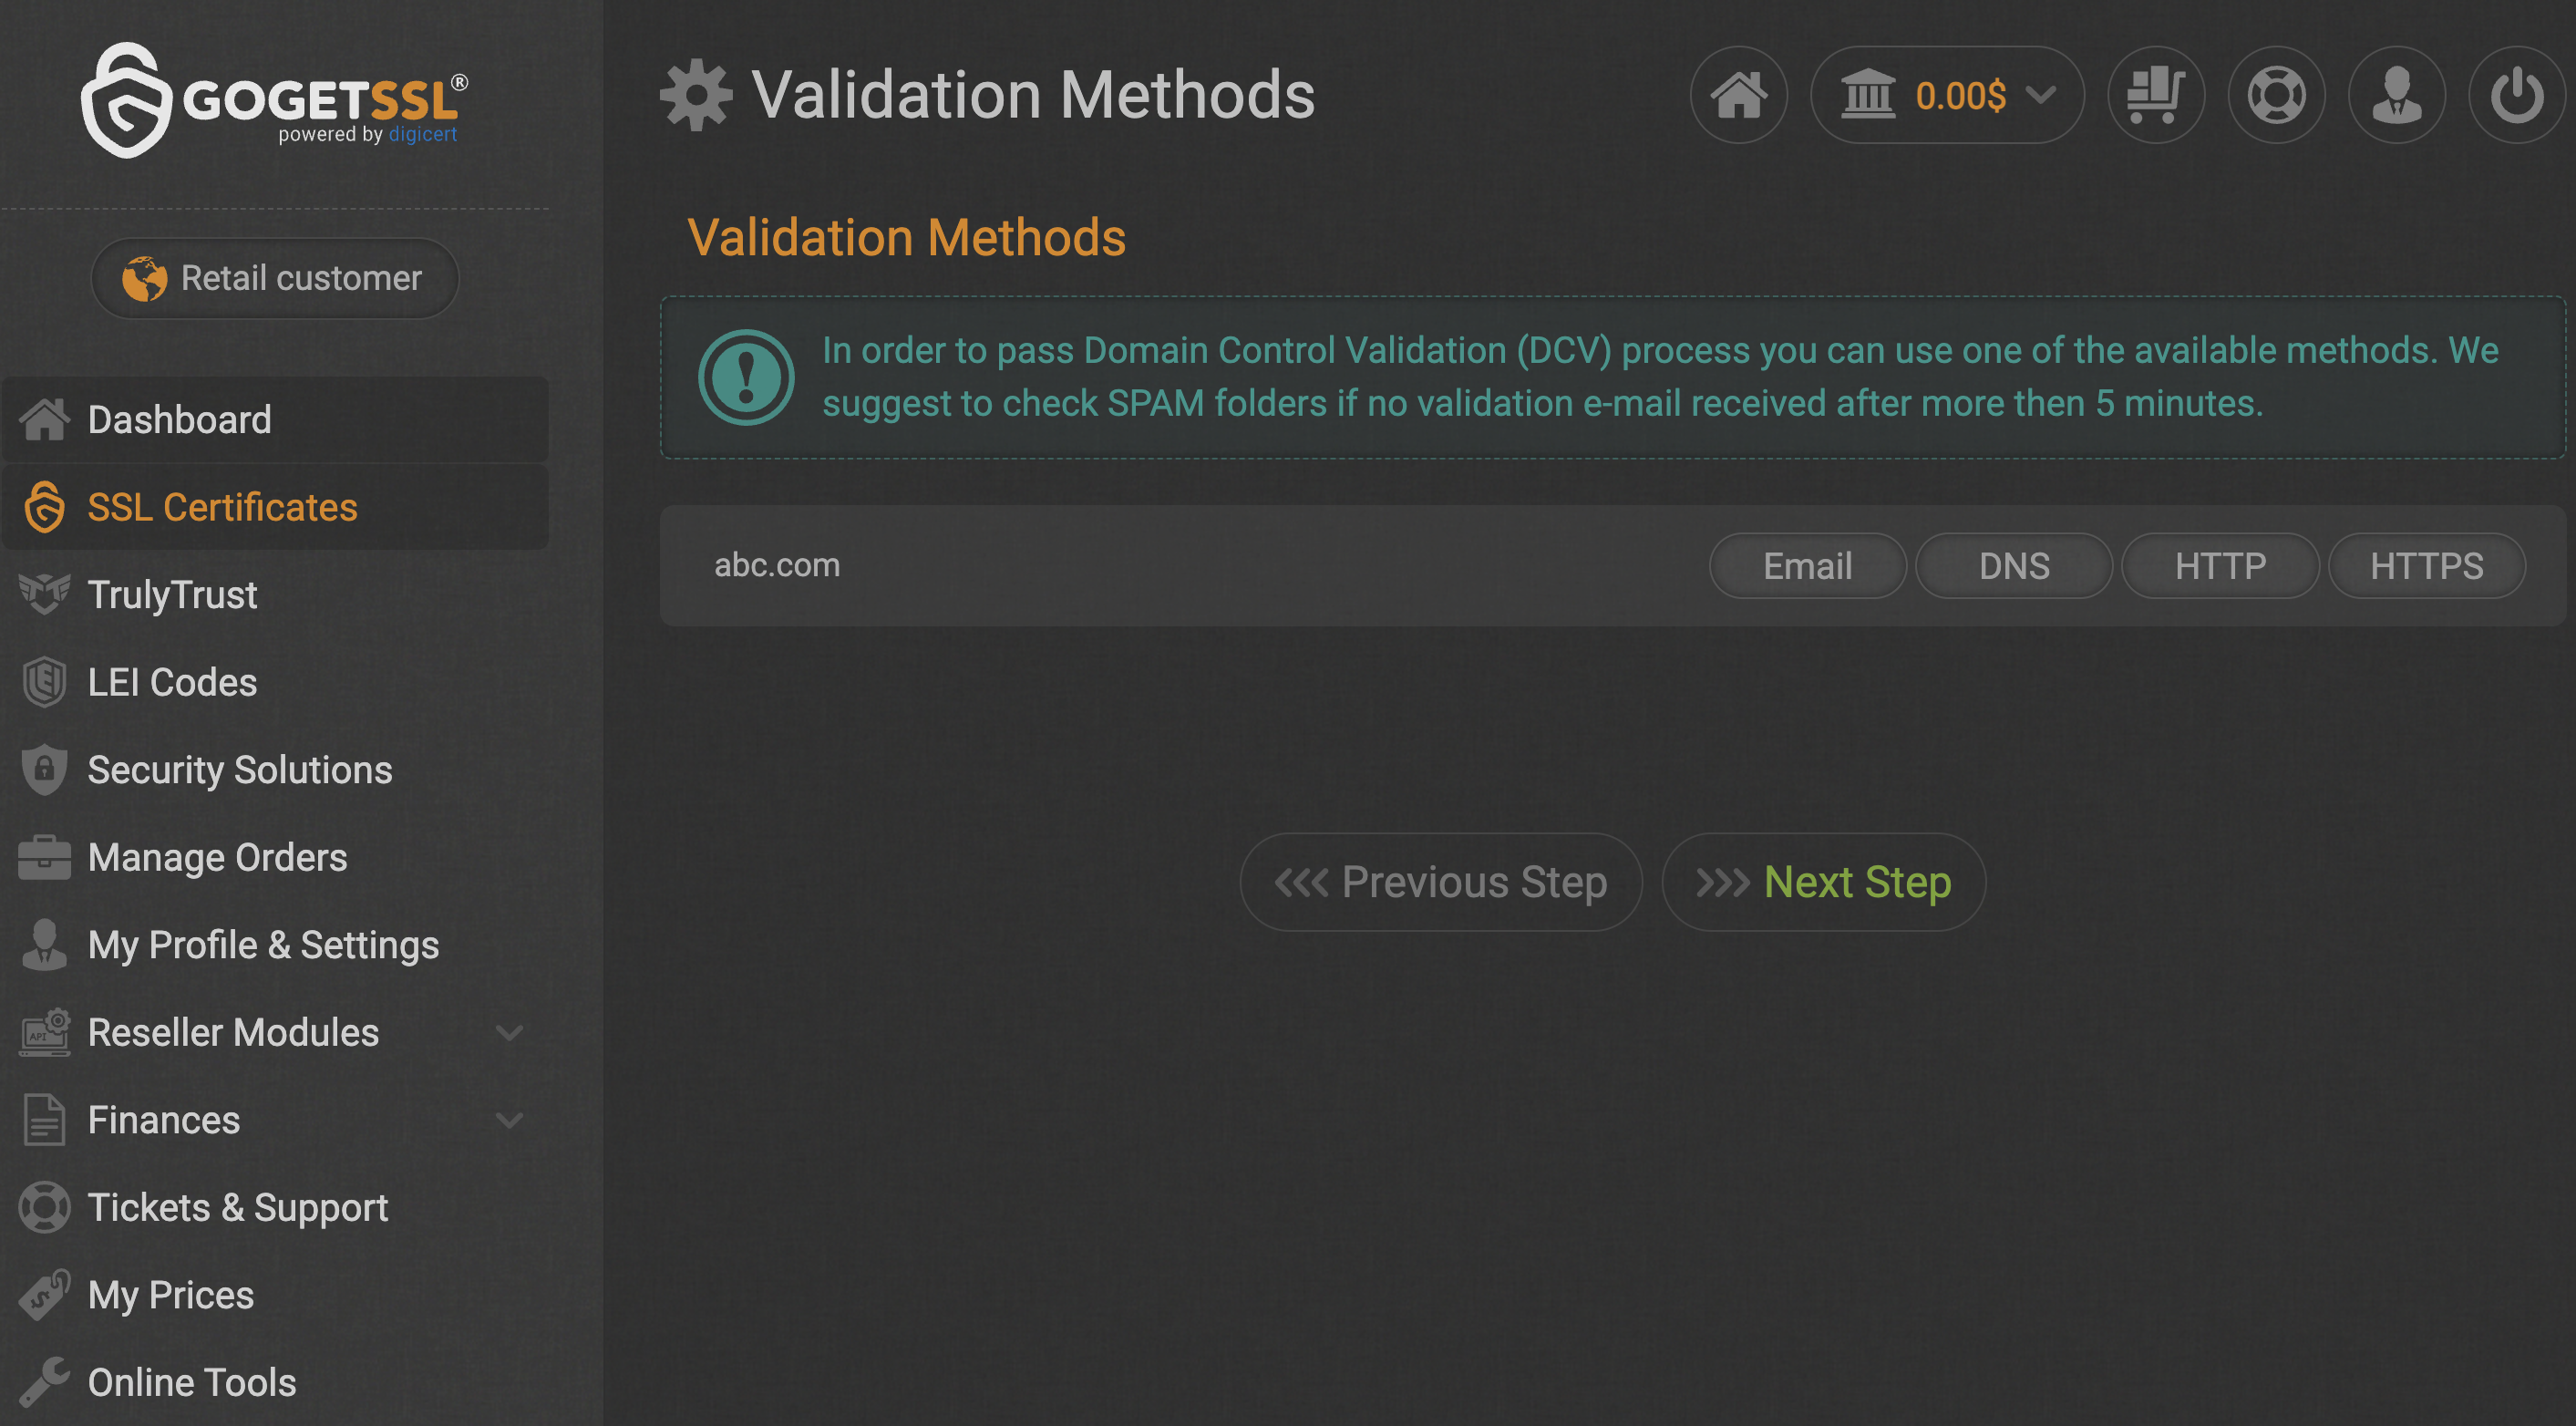Expand the 0.00$ balance dropdown
The image size is (2576, 1426).
point(1946,96)
